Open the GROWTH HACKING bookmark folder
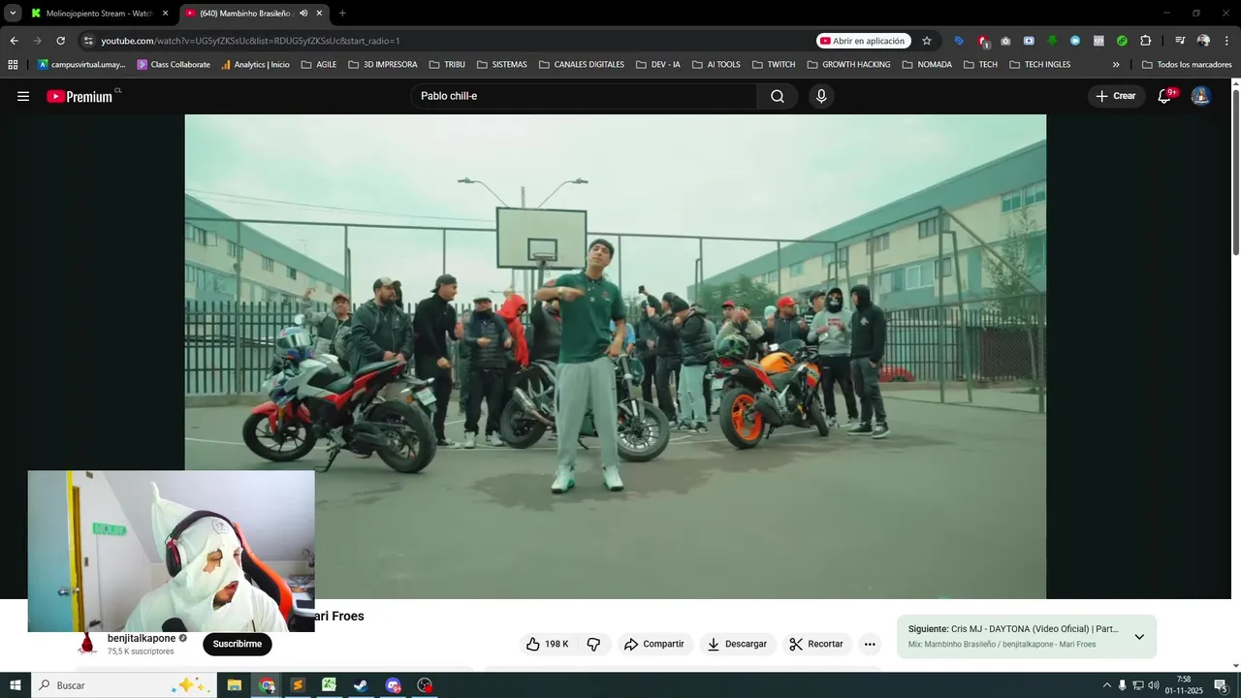Image resolution: width=1241 pixels, height=698 pixels. pyautogui.click(x=848, y=65)
